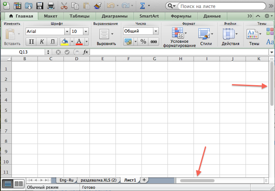Click the Select All corner triangle
This screenshot has width=275, height=191.
[x=7, y=59]
